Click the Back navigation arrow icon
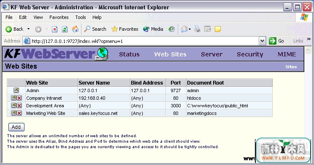Screen dimensions: 314x165 tap(8, 29)
